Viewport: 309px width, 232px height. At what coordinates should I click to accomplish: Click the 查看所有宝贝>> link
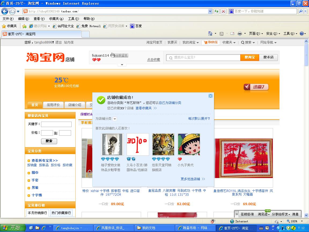[x=45, y=161]
